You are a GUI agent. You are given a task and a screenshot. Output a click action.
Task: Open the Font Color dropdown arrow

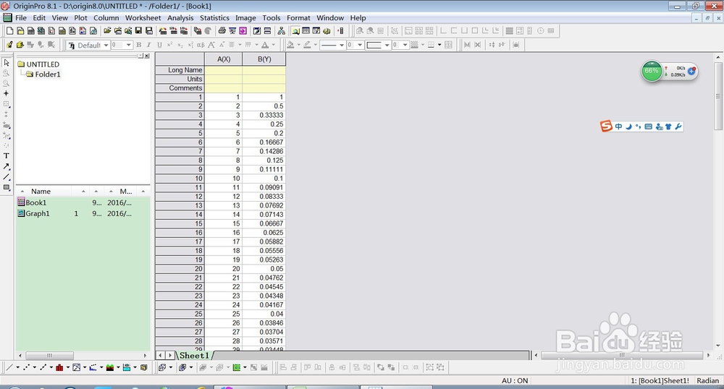(274, 45)
